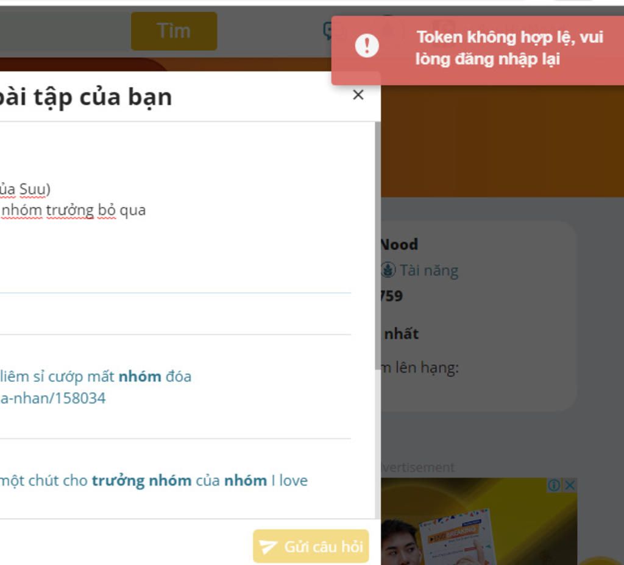Click the Tài năng rank label
Screen dimensions: 624x565
[x=429, y=270]
